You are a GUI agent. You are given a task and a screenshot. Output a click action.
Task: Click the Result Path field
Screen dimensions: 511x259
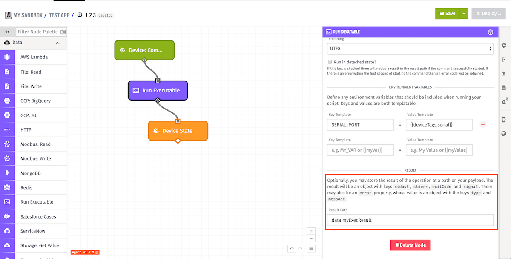pyautogui.click(x=410, y=220)
